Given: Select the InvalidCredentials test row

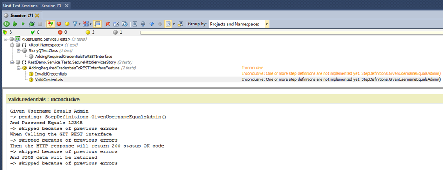Looking at the screenshot, I should (x=51, y=74).
